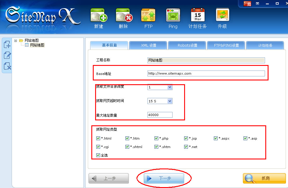Click the page icon of child 网站地图
288x188 pixels.
pyautogui.click(x=27, y=45)
